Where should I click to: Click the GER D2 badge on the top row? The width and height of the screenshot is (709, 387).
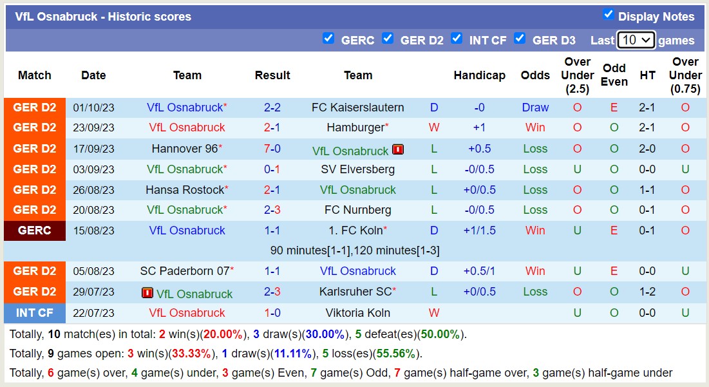tap(34, 108)
